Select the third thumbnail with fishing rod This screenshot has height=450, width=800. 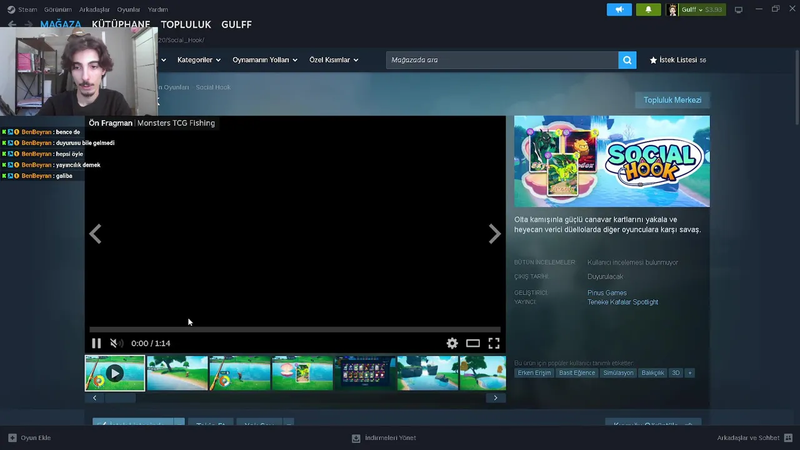coord(240,373)
